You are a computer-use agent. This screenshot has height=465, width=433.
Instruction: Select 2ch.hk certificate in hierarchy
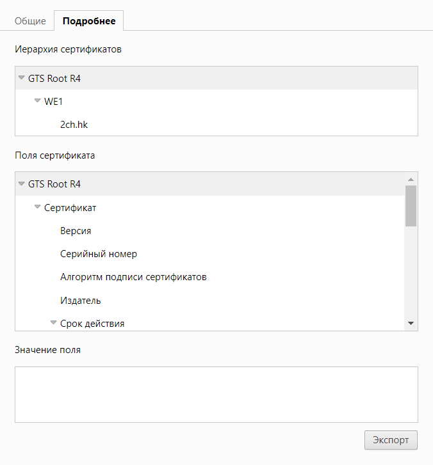74,125
